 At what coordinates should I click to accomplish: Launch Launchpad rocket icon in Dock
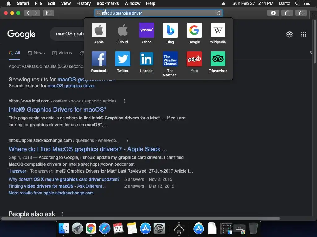pyautogui.click(x=77, y=229)
